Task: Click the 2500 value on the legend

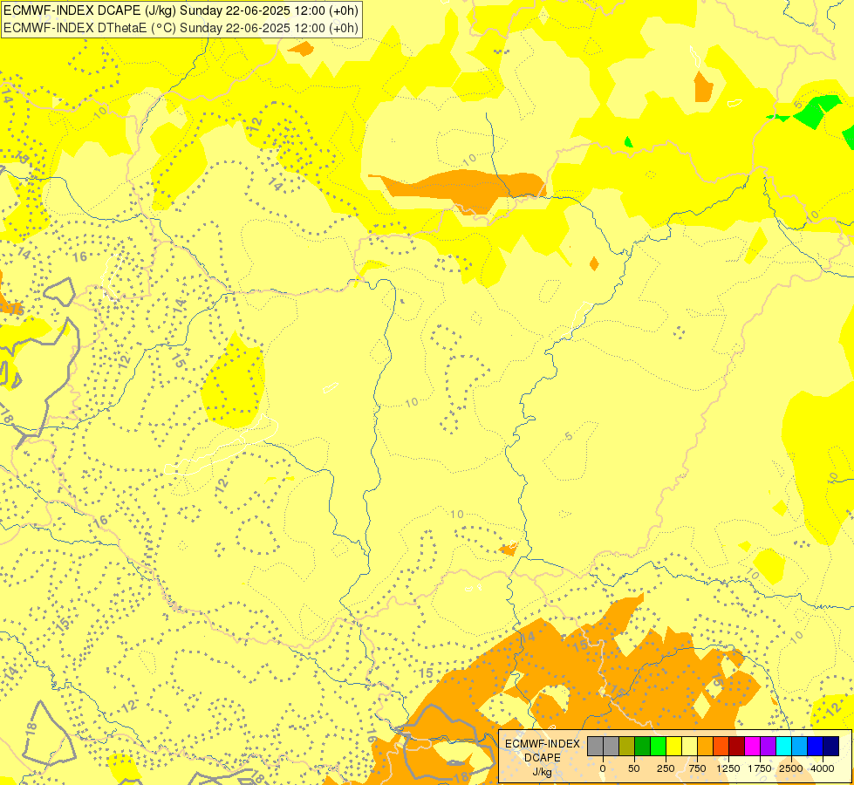Action: [791, 768]
